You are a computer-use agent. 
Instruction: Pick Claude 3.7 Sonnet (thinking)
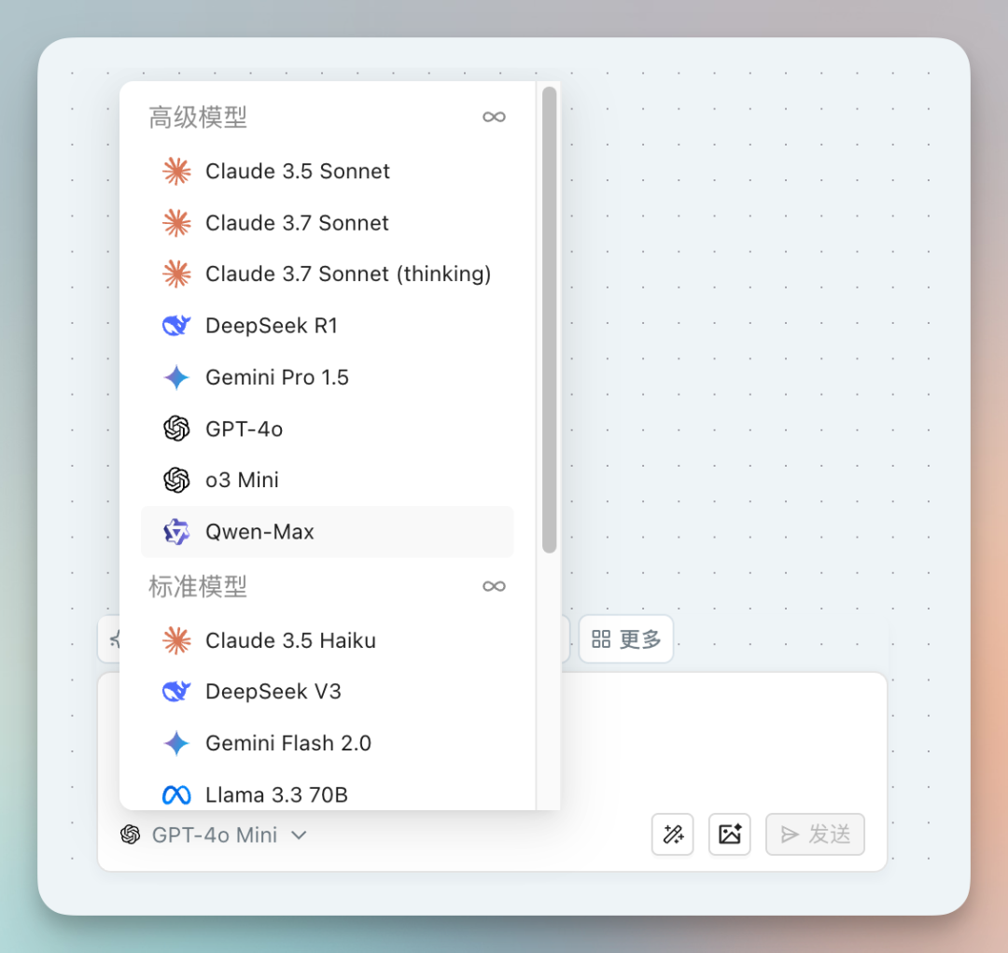point(328,273)
